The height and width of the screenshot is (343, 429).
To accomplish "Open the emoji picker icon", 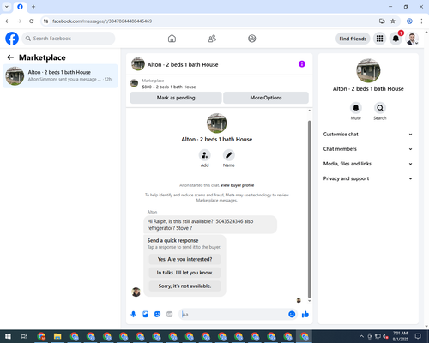I will tap(292, 315).
